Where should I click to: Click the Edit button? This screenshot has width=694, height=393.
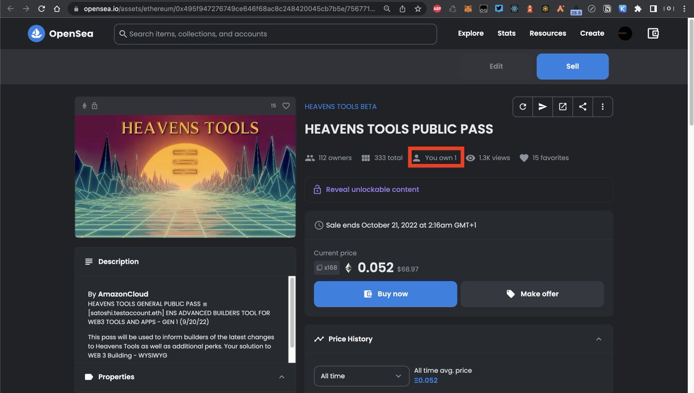pyautogui.click(x=496, y=66)
